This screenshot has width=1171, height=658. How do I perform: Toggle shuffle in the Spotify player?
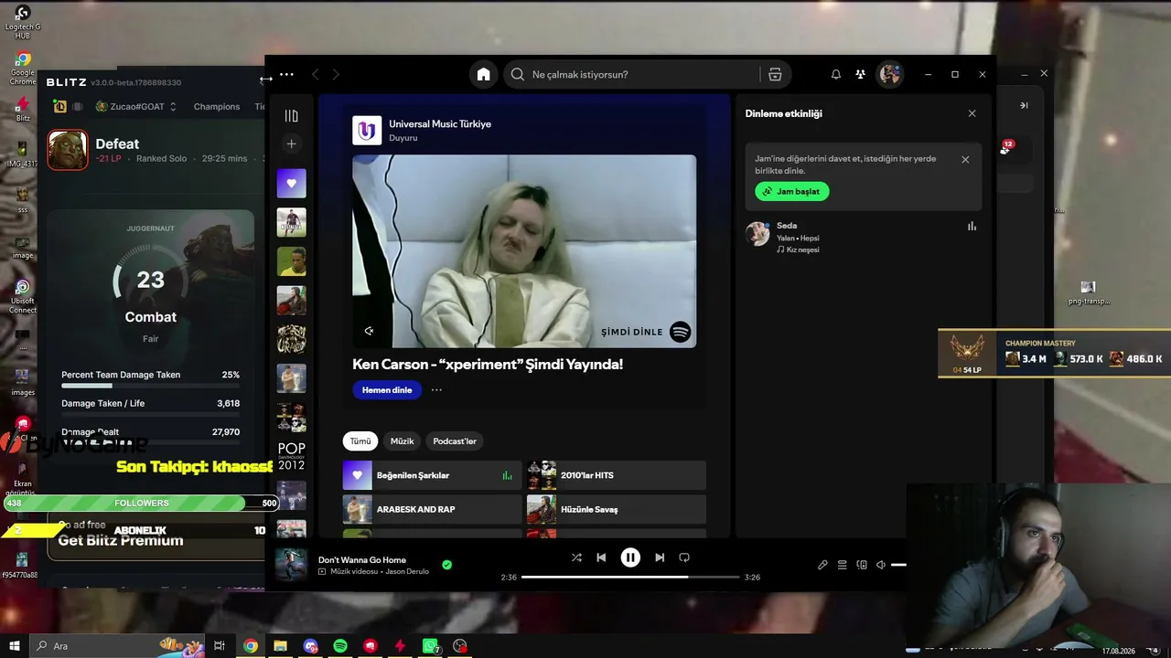[576, 557]
